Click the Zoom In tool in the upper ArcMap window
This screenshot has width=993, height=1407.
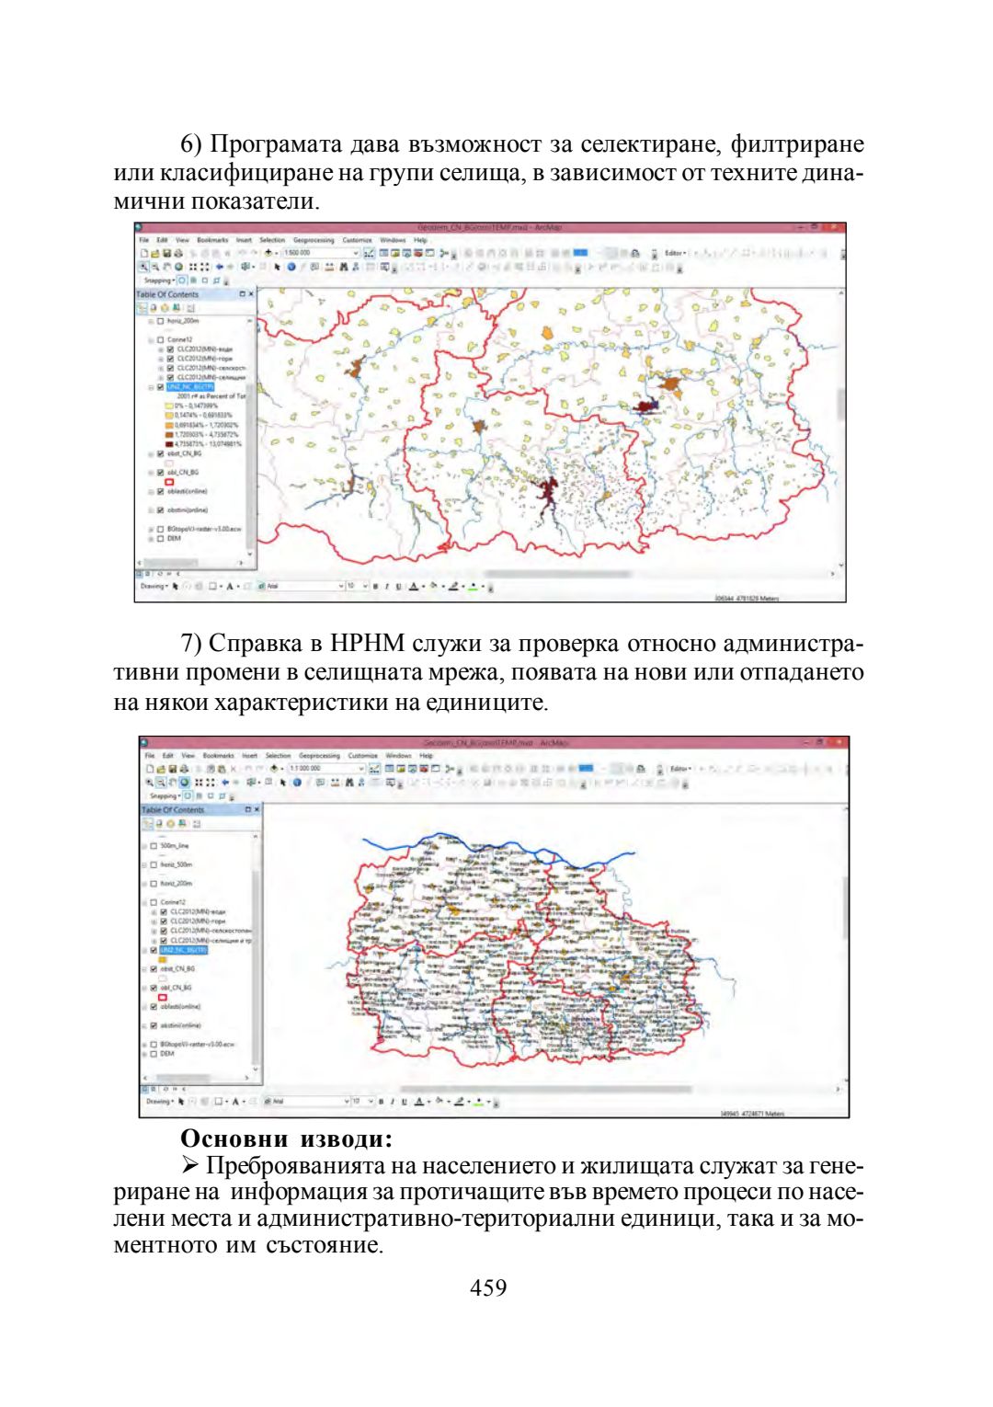(145, 267)
